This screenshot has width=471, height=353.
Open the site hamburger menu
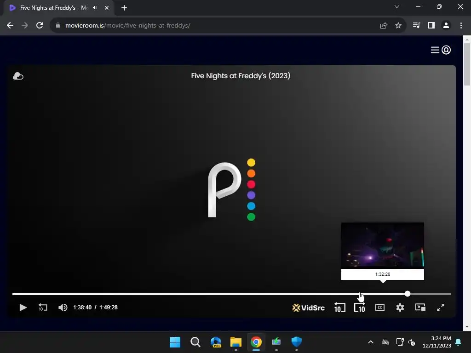[435, 50]
